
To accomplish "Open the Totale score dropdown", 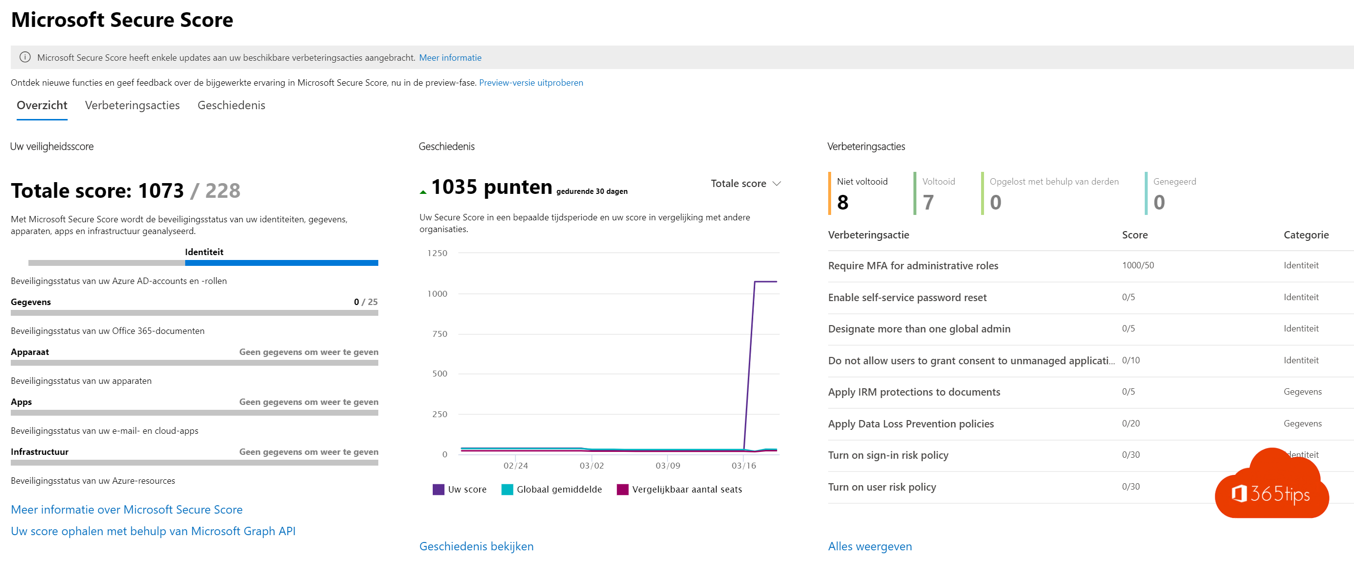I will [745, 183].
